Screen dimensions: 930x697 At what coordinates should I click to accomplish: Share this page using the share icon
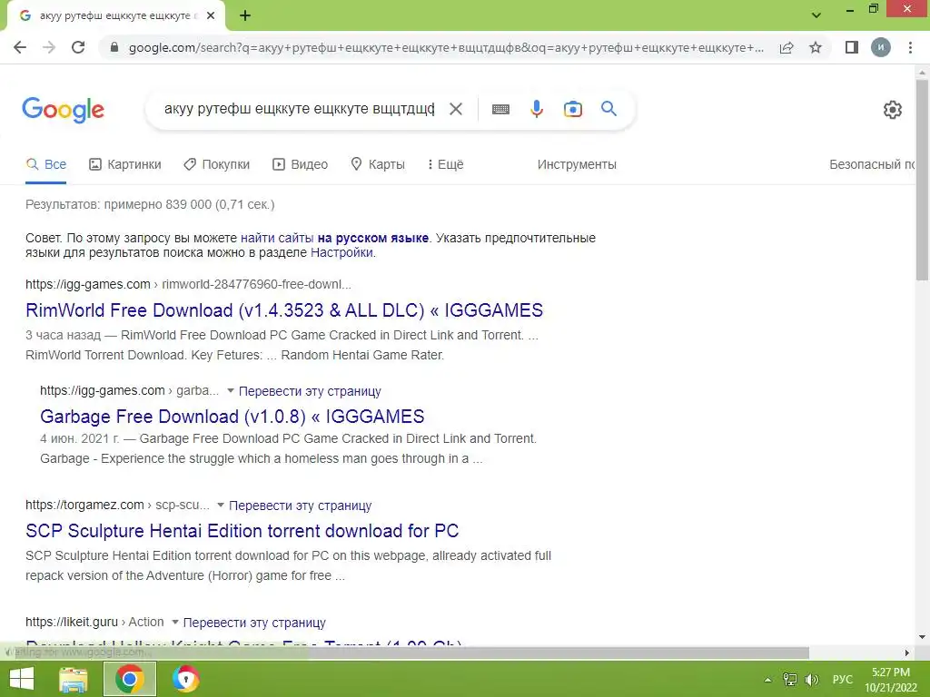point(787,47)
